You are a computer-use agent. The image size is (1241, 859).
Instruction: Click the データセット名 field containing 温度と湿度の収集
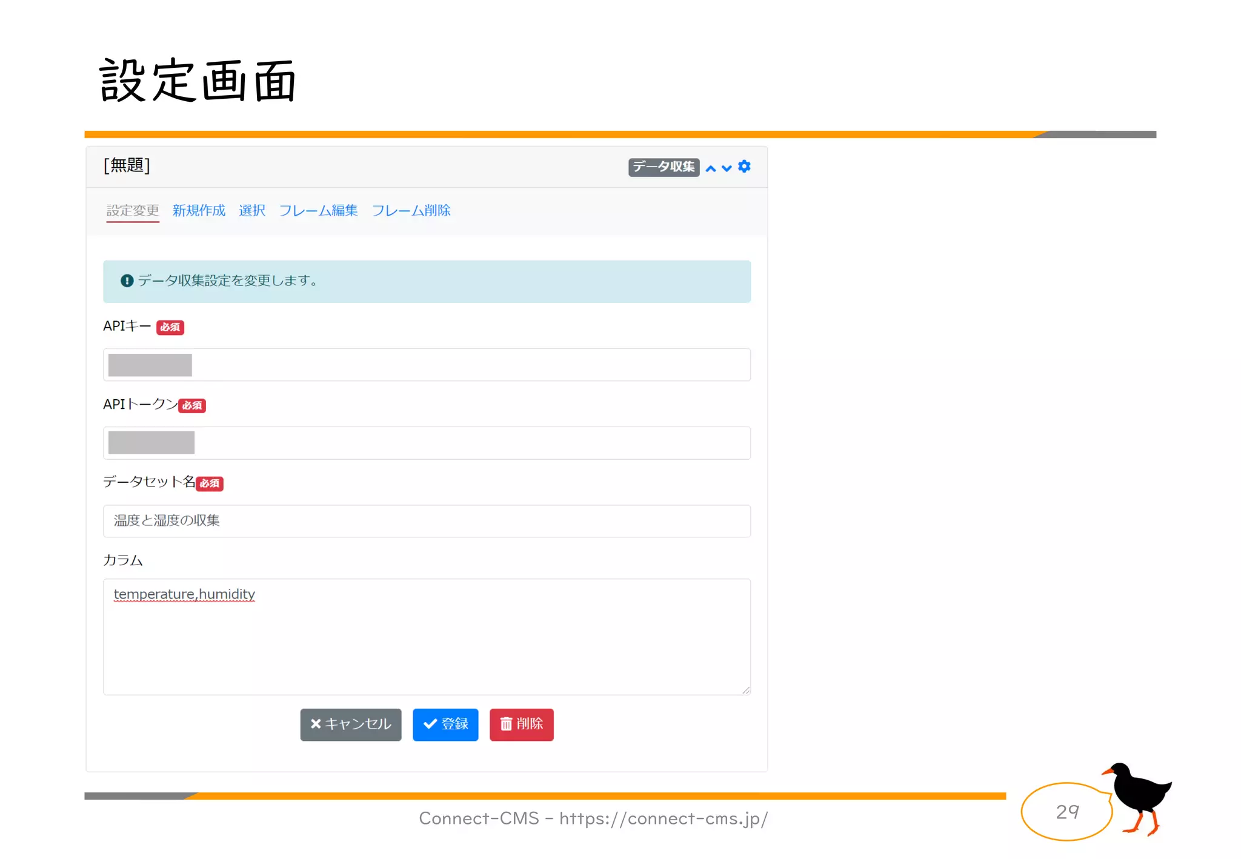(427, 521)
